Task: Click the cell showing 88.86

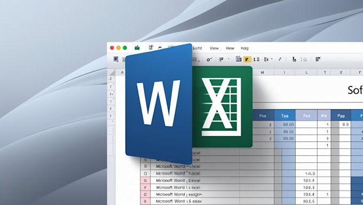Action: coord(285,131)
